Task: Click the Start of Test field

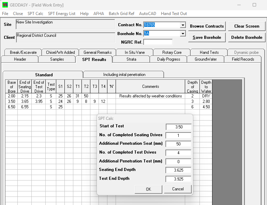Action: (178, 127)
